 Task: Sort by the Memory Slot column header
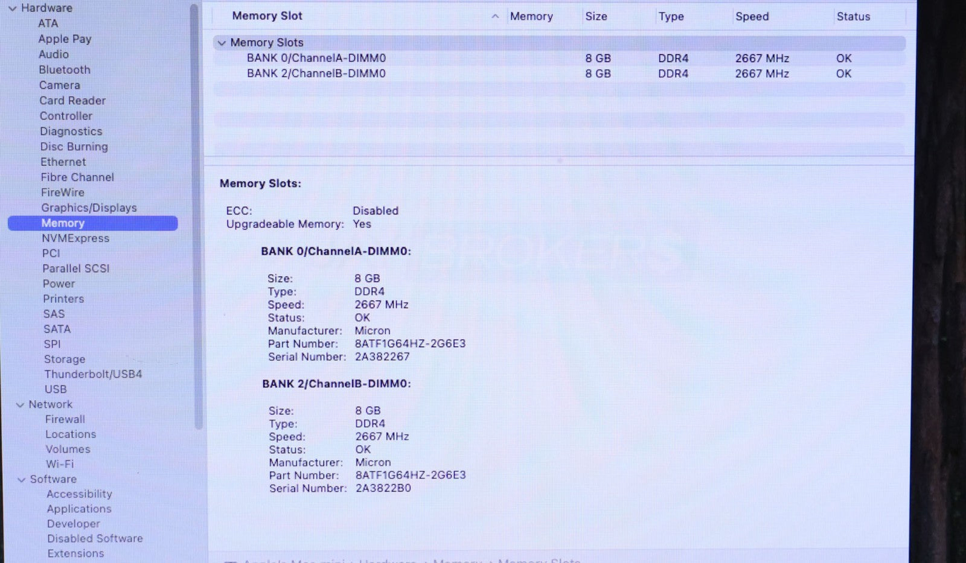click(267, 16)
